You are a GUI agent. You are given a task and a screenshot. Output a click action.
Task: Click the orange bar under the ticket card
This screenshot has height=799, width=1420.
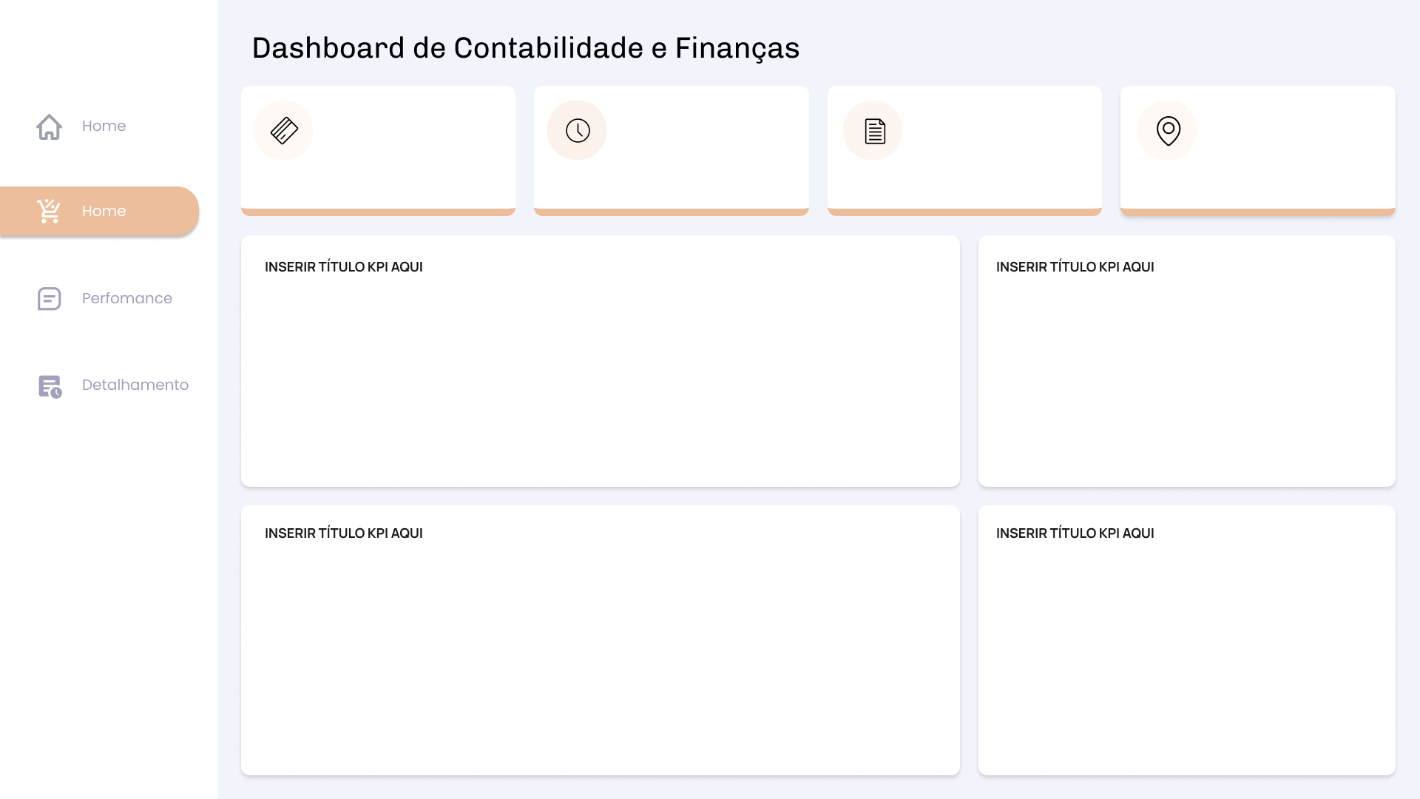tap(378, 213)
